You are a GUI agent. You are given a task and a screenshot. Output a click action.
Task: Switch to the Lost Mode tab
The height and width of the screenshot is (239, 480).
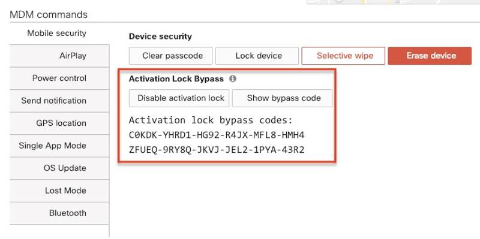coord(59,190)
